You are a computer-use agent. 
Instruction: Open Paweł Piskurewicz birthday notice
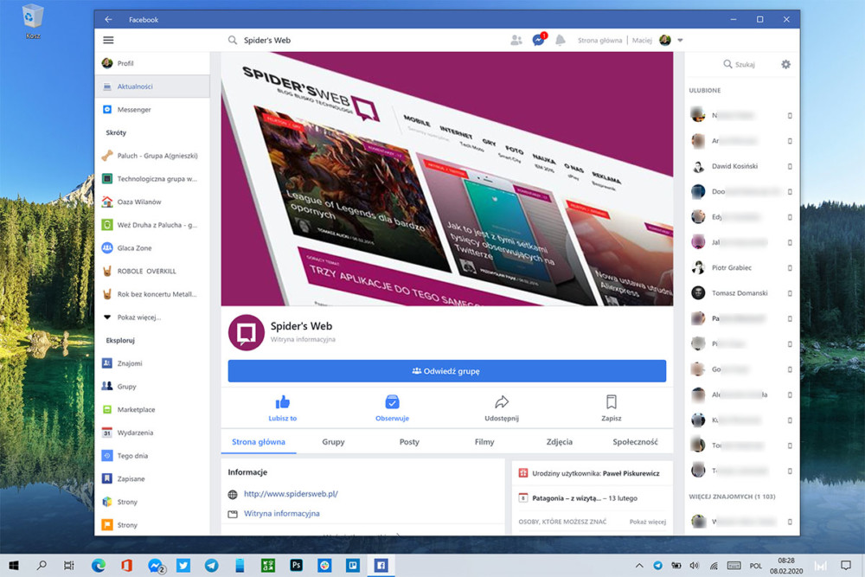(x=593, y=473)
